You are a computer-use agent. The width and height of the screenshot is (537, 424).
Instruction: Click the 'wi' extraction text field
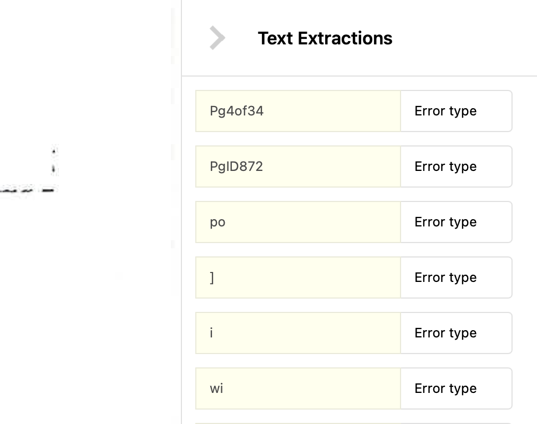pyautogui.click(x=298, y=388)
